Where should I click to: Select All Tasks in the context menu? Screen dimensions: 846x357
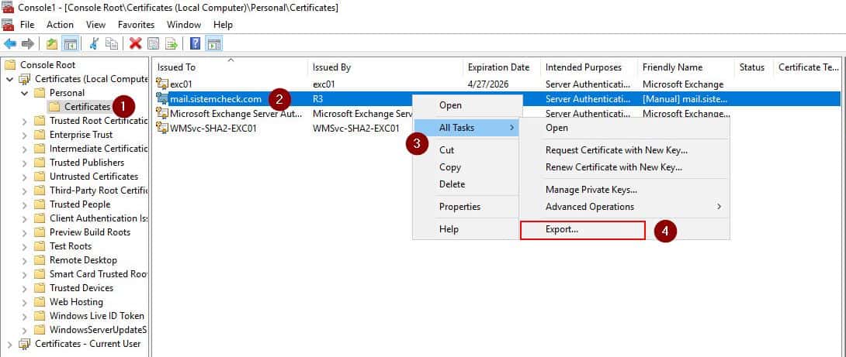tap(465, 128)
